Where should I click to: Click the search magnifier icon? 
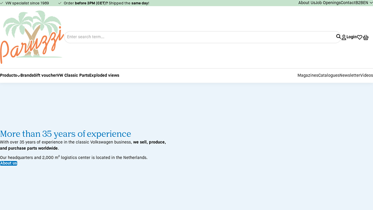coord(338,37)
